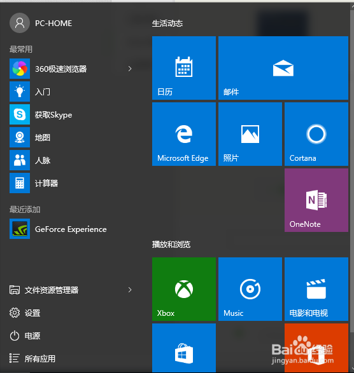
Task: Open the PC-HOME user account avatar
Action: [20, 23]
